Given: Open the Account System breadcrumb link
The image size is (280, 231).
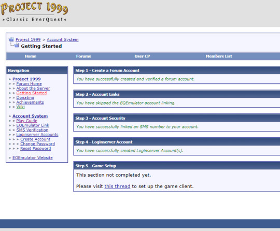Looking at the screenshot, I should click(63, 39).
